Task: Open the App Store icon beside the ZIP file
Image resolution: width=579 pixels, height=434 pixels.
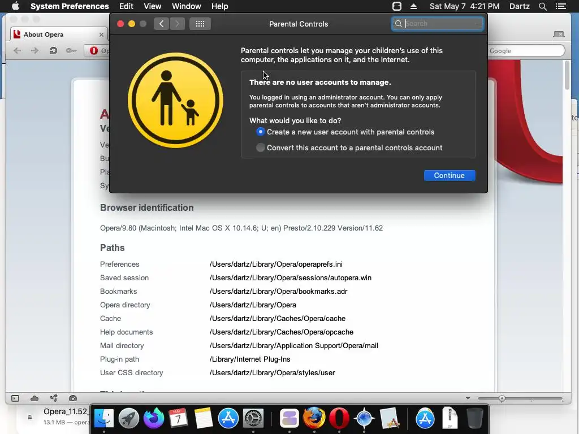Action: tap(425, 418)
